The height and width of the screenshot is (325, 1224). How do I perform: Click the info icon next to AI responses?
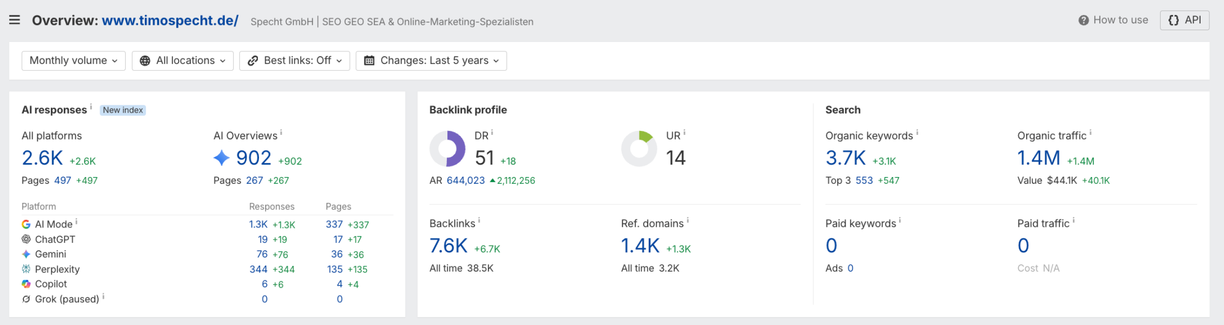91,106
